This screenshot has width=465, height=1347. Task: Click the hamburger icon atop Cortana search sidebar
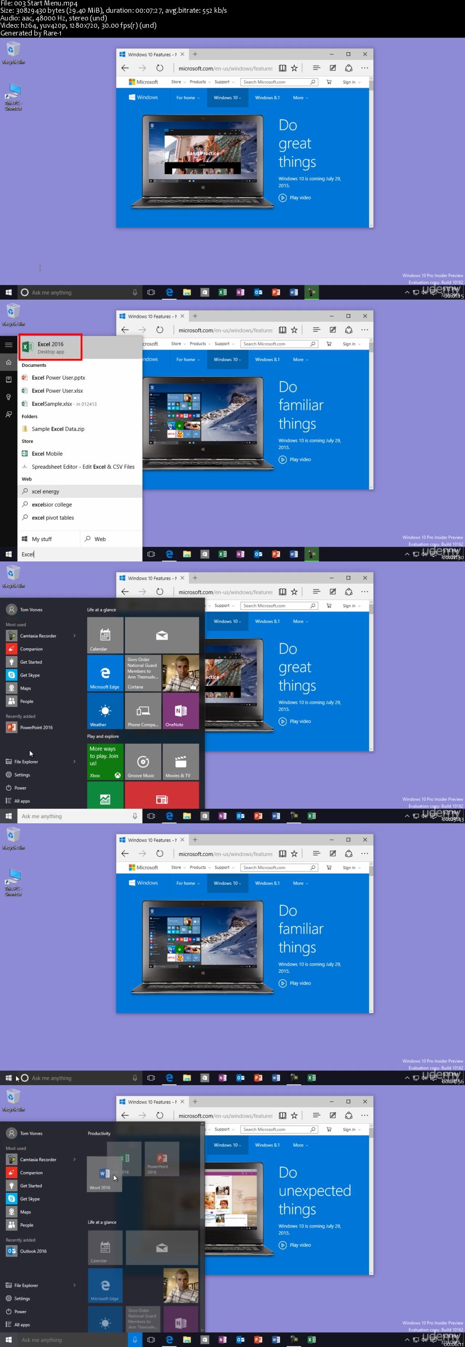8,345
